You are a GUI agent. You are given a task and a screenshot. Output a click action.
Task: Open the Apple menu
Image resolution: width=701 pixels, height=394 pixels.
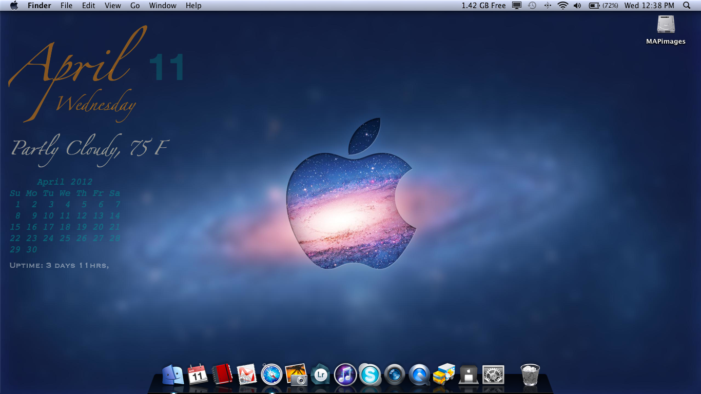pyautogui.click(x=14, y=6)
